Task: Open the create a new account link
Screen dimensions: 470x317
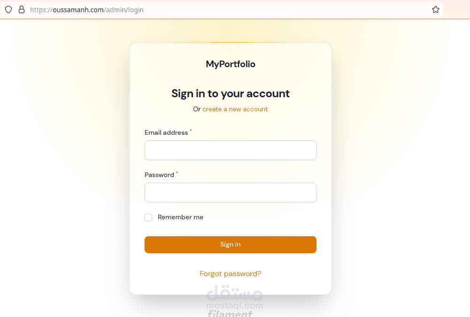Action: click(235, 109)
